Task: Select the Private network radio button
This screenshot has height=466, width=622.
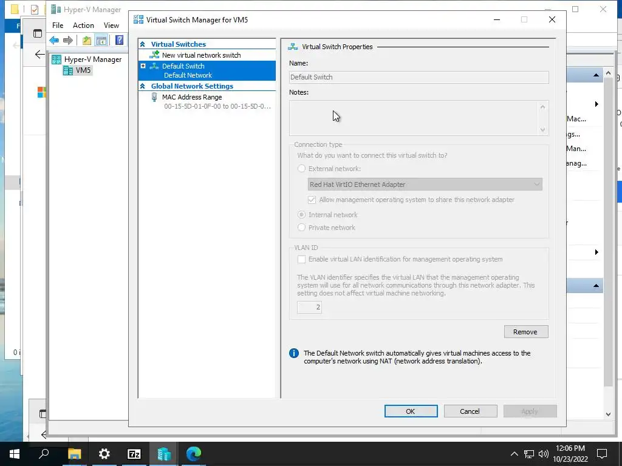Action: click(x=301, y=228)
